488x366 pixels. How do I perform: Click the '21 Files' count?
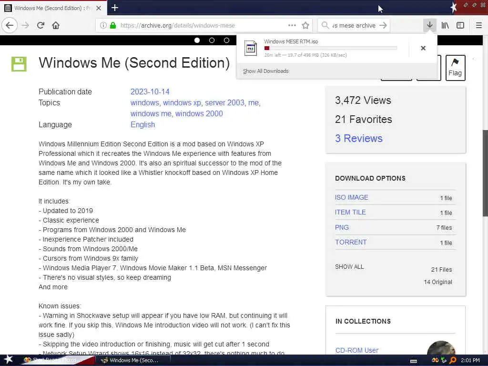click(x=441, y=270)
